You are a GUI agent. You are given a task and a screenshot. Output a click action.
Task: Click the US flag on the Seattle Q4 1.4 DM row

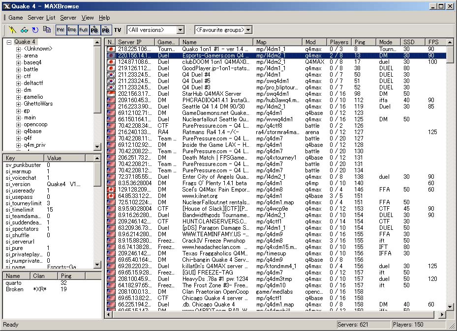coord(111,107)
